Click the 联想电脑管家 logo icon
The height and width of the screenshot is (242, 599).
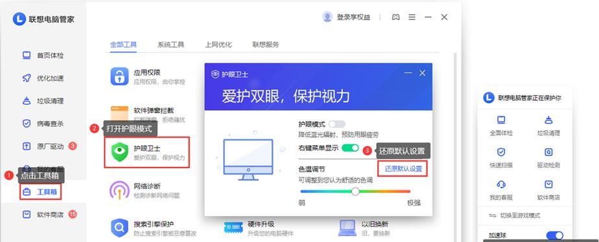(19, 19)
